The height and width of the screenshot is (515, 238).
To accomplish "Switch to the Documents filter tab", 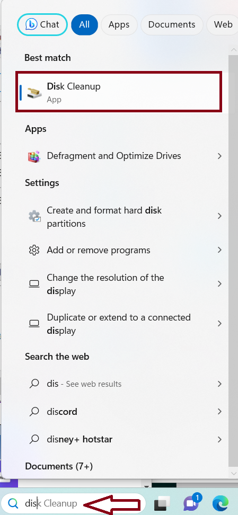I will tap(172, 24).
